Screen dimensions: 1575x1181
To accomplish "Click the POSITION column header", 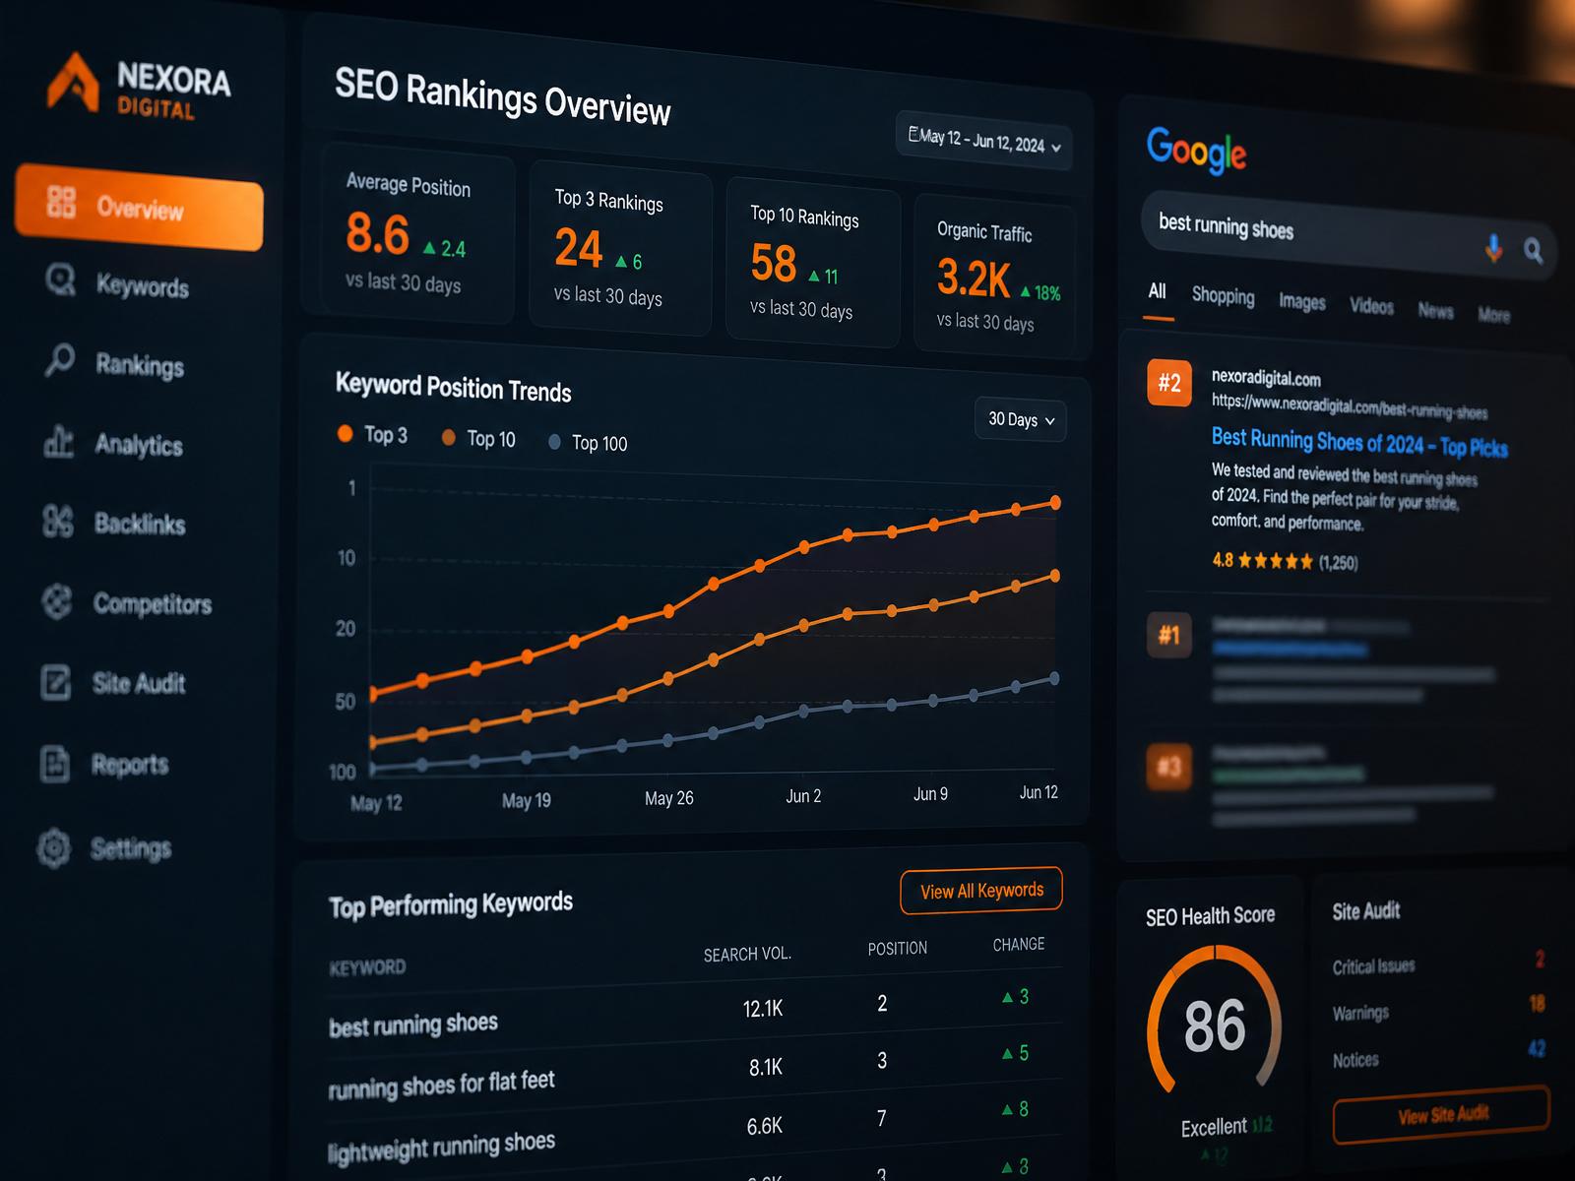I will point(897,949).
